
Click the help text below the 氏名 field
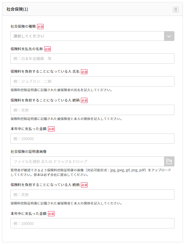[x=61, y=90]
